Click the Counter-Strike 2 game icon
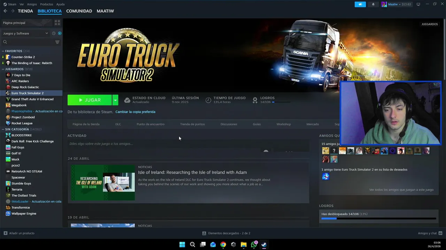The width and height of the screenshot is (446, 250). 8,57
